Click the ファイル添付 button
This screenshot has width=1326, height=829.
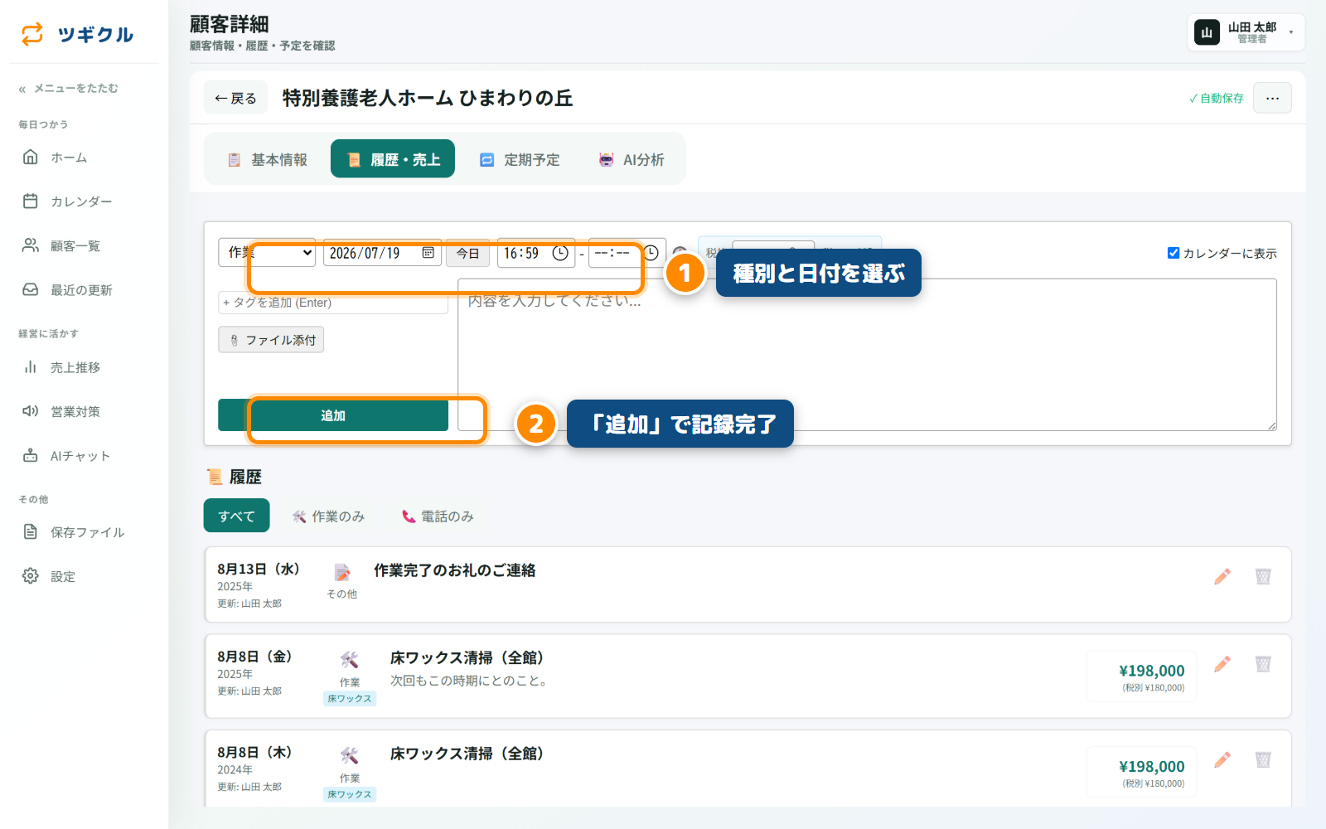click(271, 340)
